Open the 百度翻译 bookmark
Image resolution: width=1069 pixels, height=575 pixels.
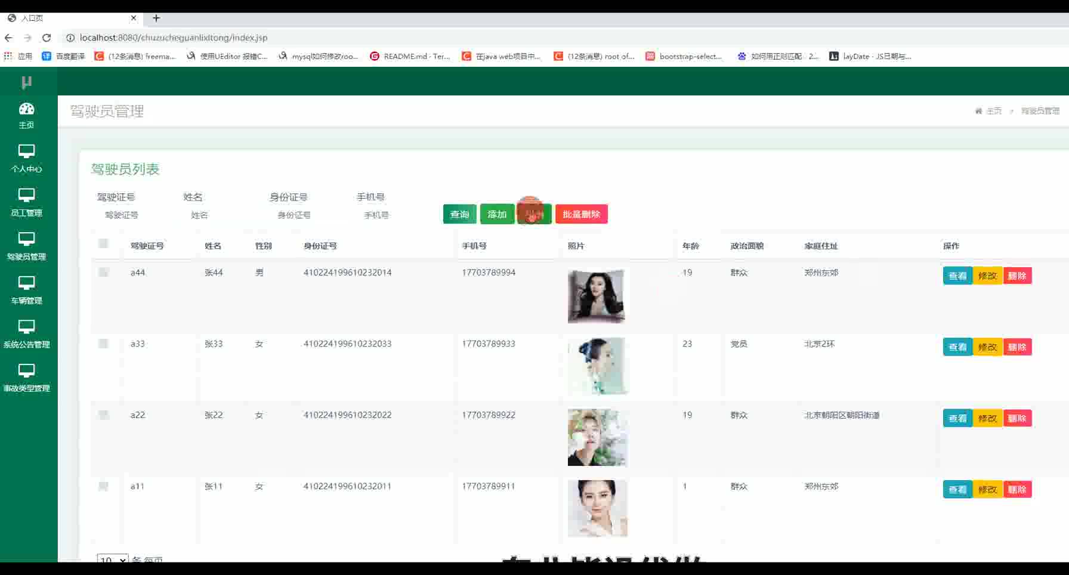point(63,56)
